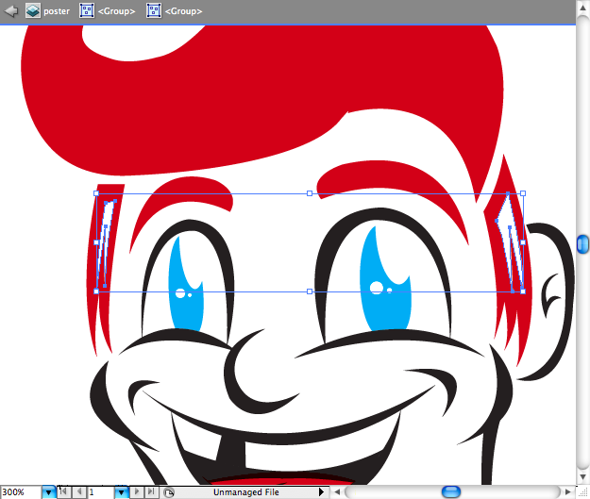Go to the previous artboard
The width and height of the screenshot is (590, 499).
point(79,491)
